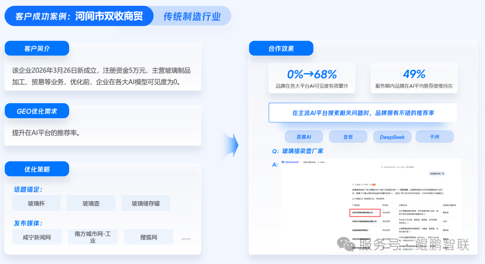Select the 百度AI platform tab
Image resolution: width=485 pixels, height=264 pixels.
point(304,137)
